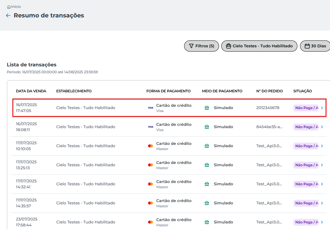The image size is (330, 229).
Task: Click Cartão de crédito Master in the 14:32:41 row
Action: click(174, 184)
